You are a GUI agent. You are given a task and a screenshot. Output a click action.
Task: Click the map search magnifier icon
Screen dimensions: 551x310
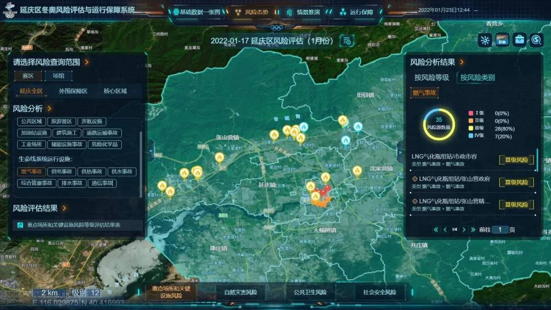(536, 40)
